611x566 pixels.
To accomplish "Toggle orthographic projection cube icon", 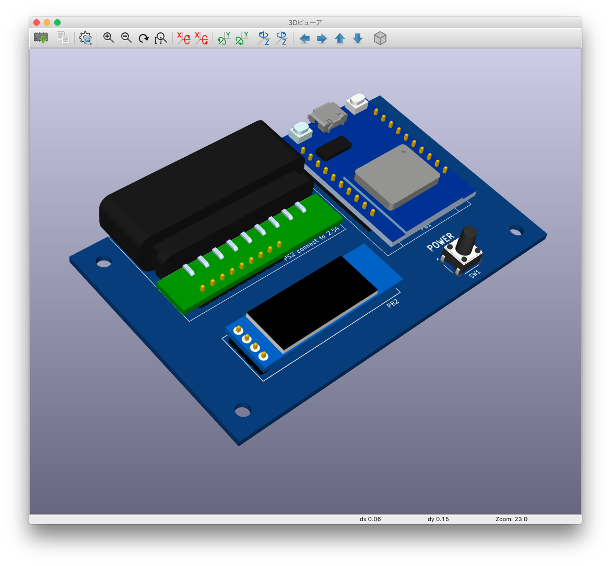I will point(380,38).
